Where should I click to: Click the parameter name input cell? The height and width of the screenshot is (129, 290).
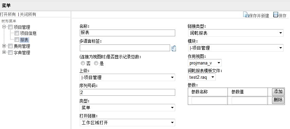[209, 100]
